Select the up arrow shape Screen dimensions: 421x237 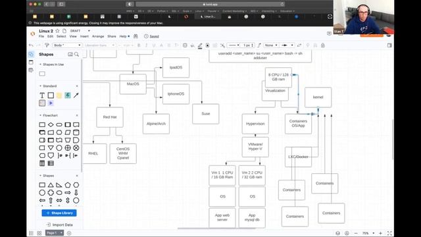tap(51, 200)
